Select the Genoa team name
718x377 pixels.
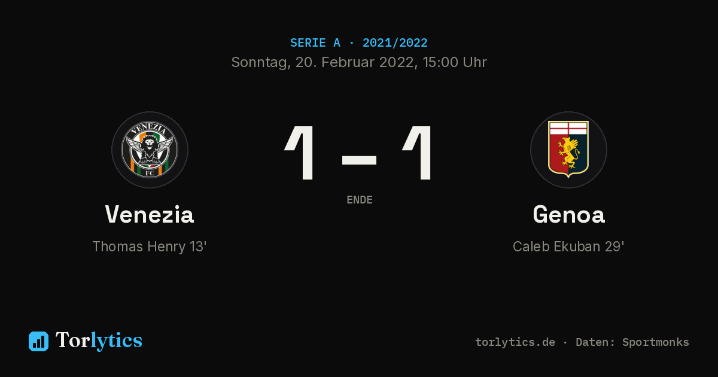tap(568, 214)
